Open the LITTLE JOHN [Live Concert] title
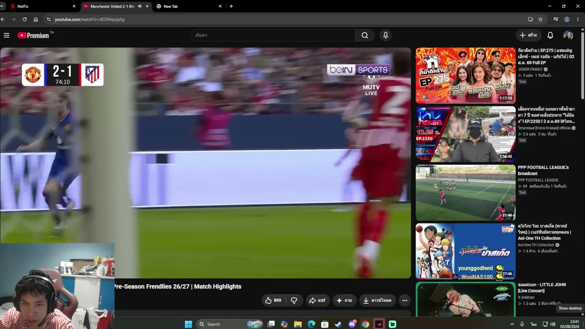 coord(542,288)
